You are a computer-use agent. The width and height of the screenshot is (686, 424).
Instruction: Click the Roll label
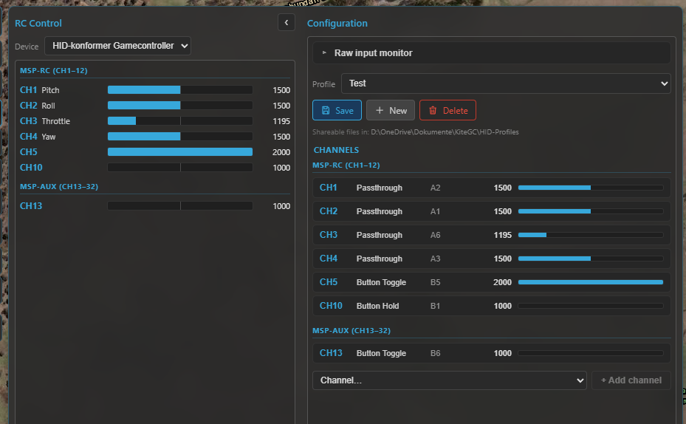[x=48, y=106]
